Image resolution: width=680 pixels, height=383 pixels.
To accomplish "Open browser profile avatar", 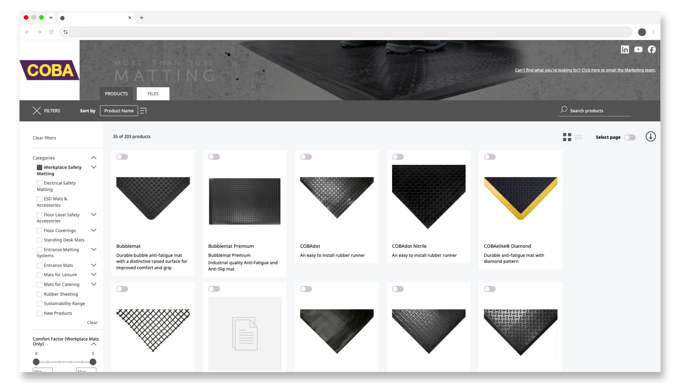I will pos(642,32).
